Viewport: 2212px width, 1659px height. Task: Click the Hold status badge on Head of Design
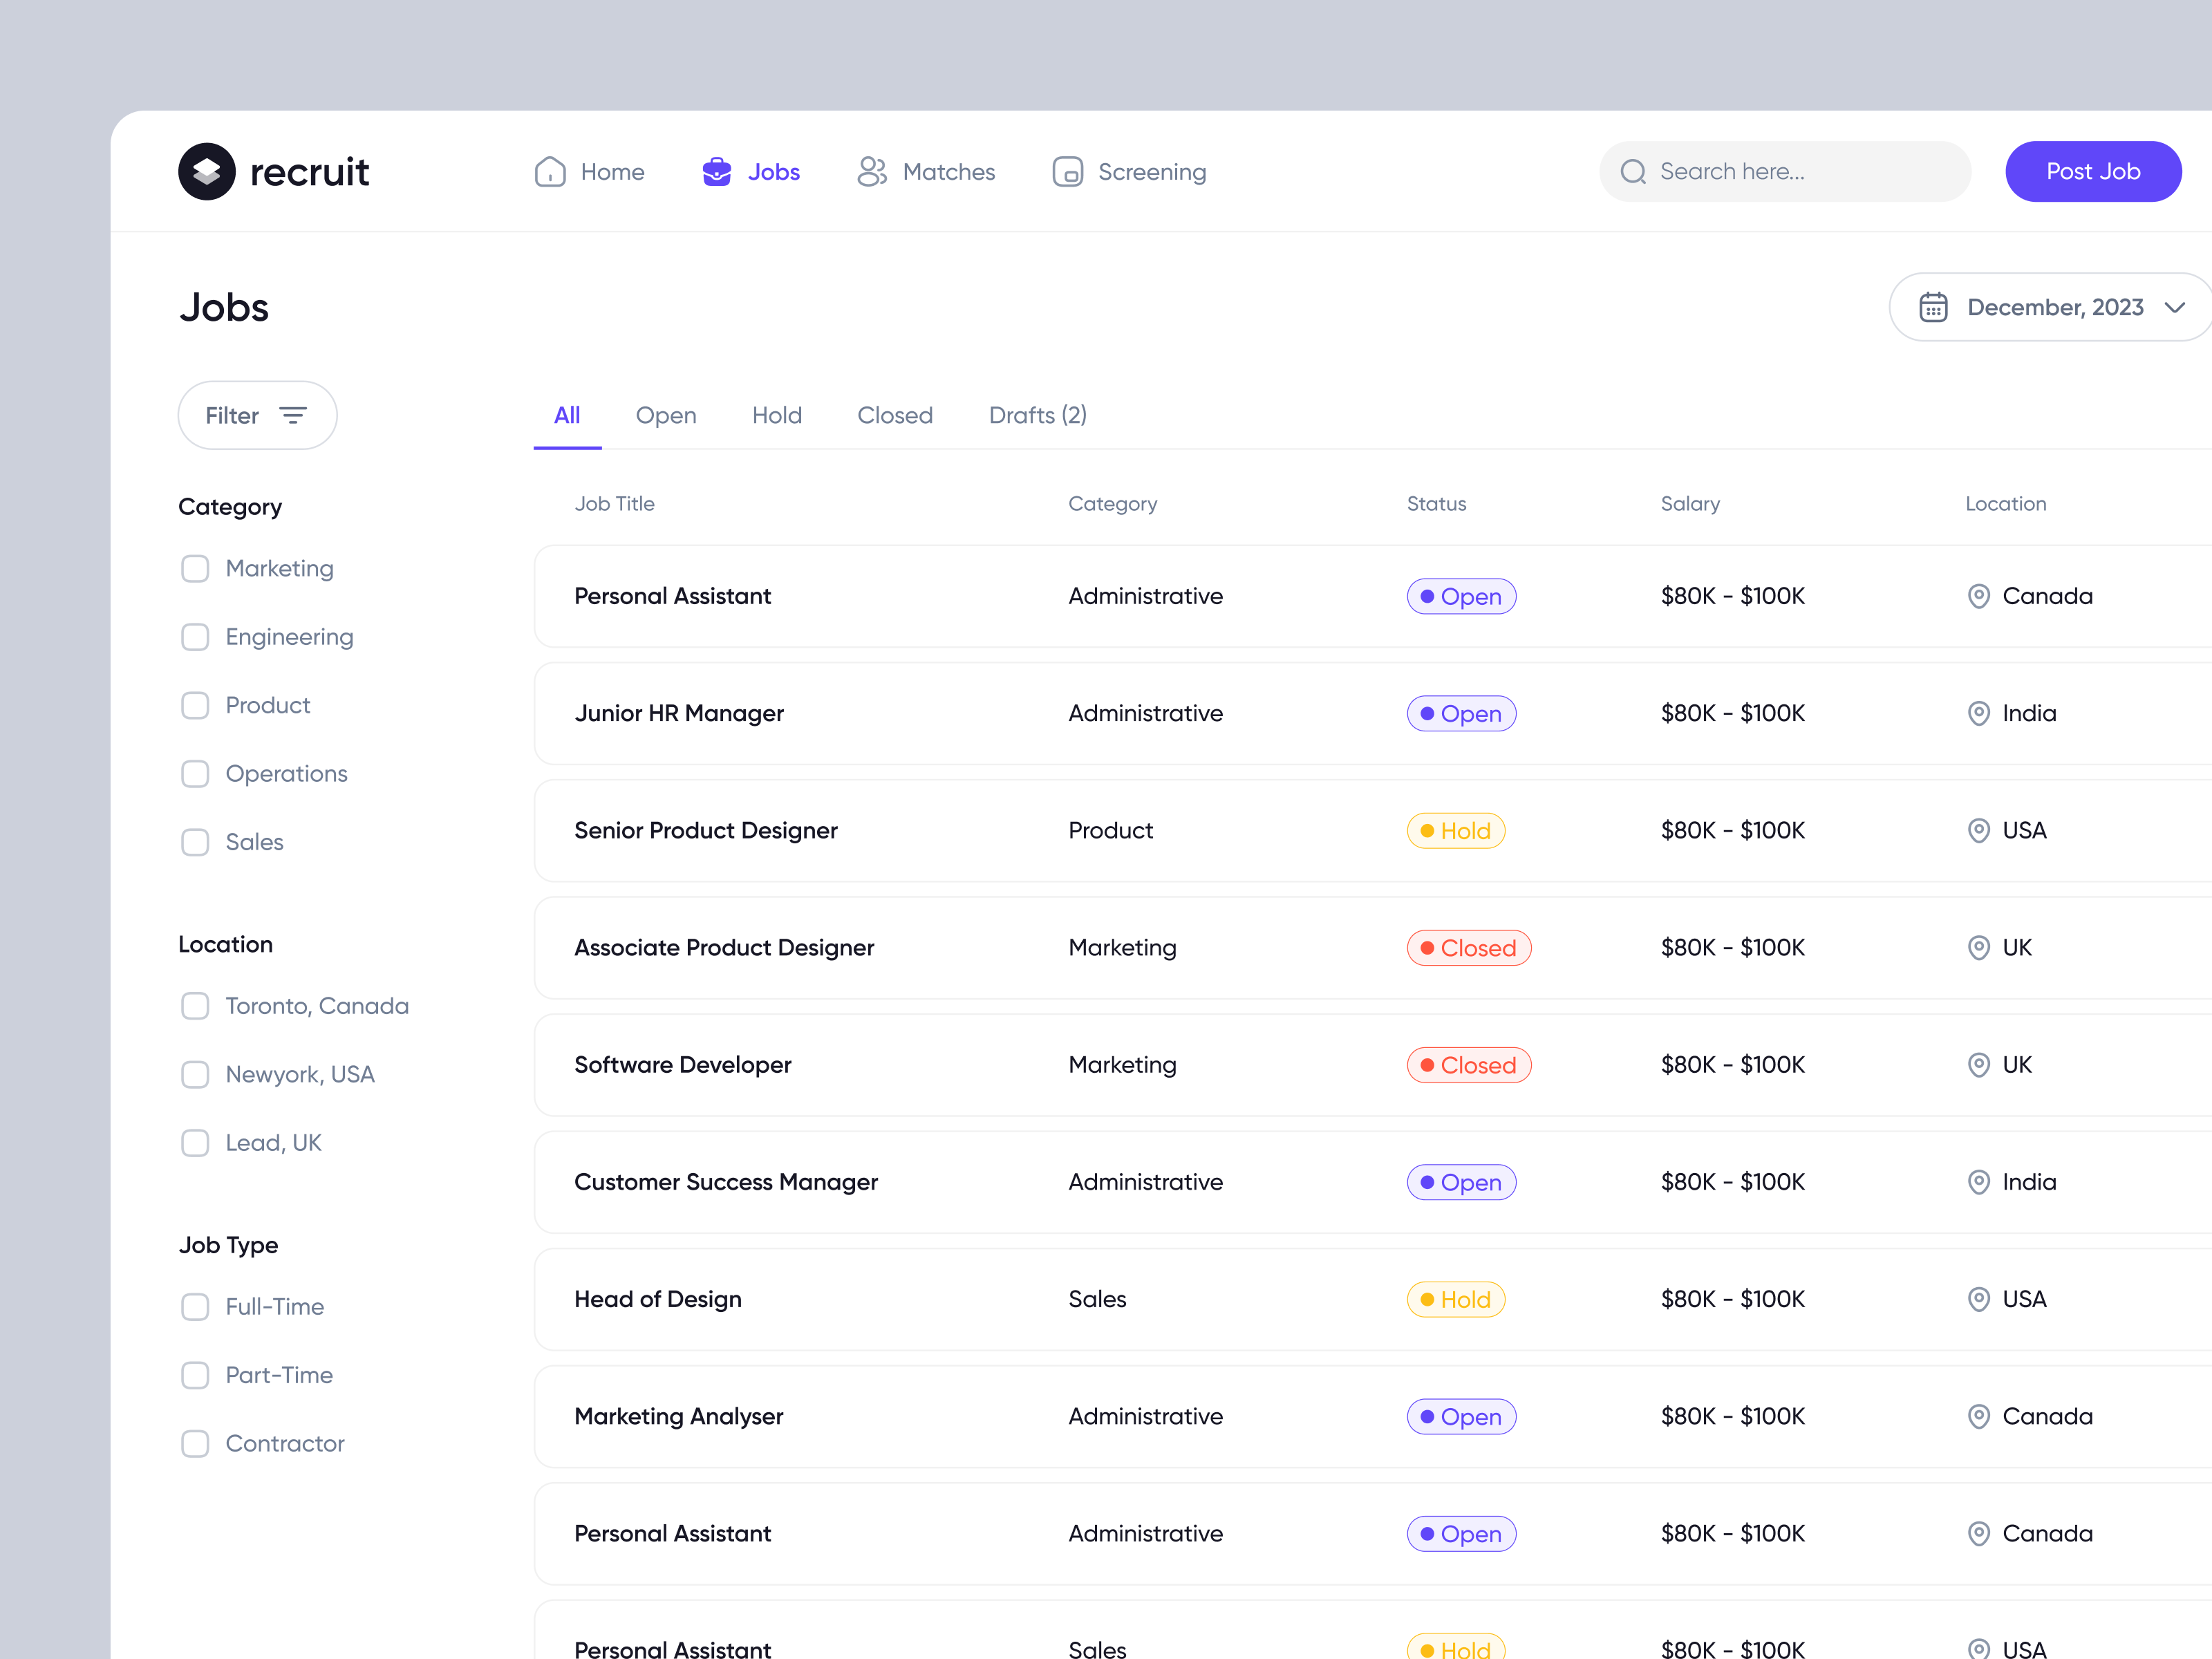click(x=1456, y=1299)
